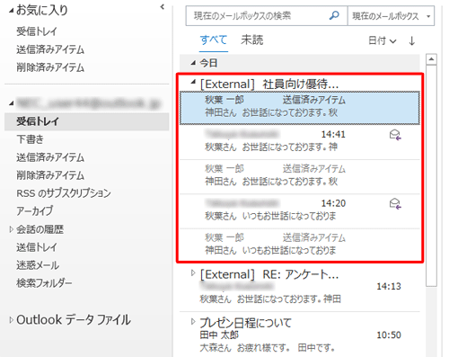The image size is (449, 357).
Task: Collapse the お気に入り section
Action: 12,11
